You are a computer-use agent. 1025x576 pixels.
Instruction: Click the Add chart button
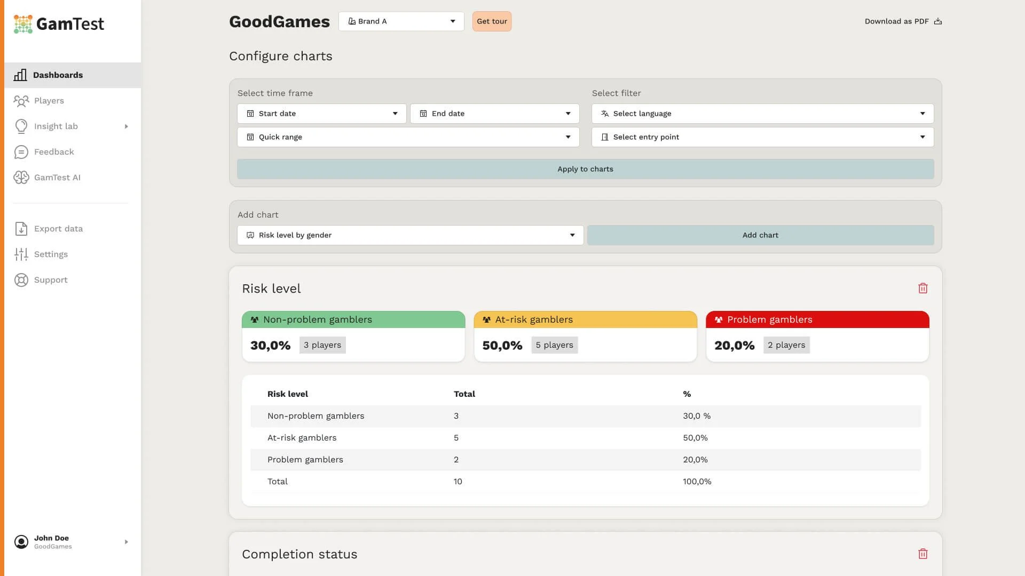point(760,235)
